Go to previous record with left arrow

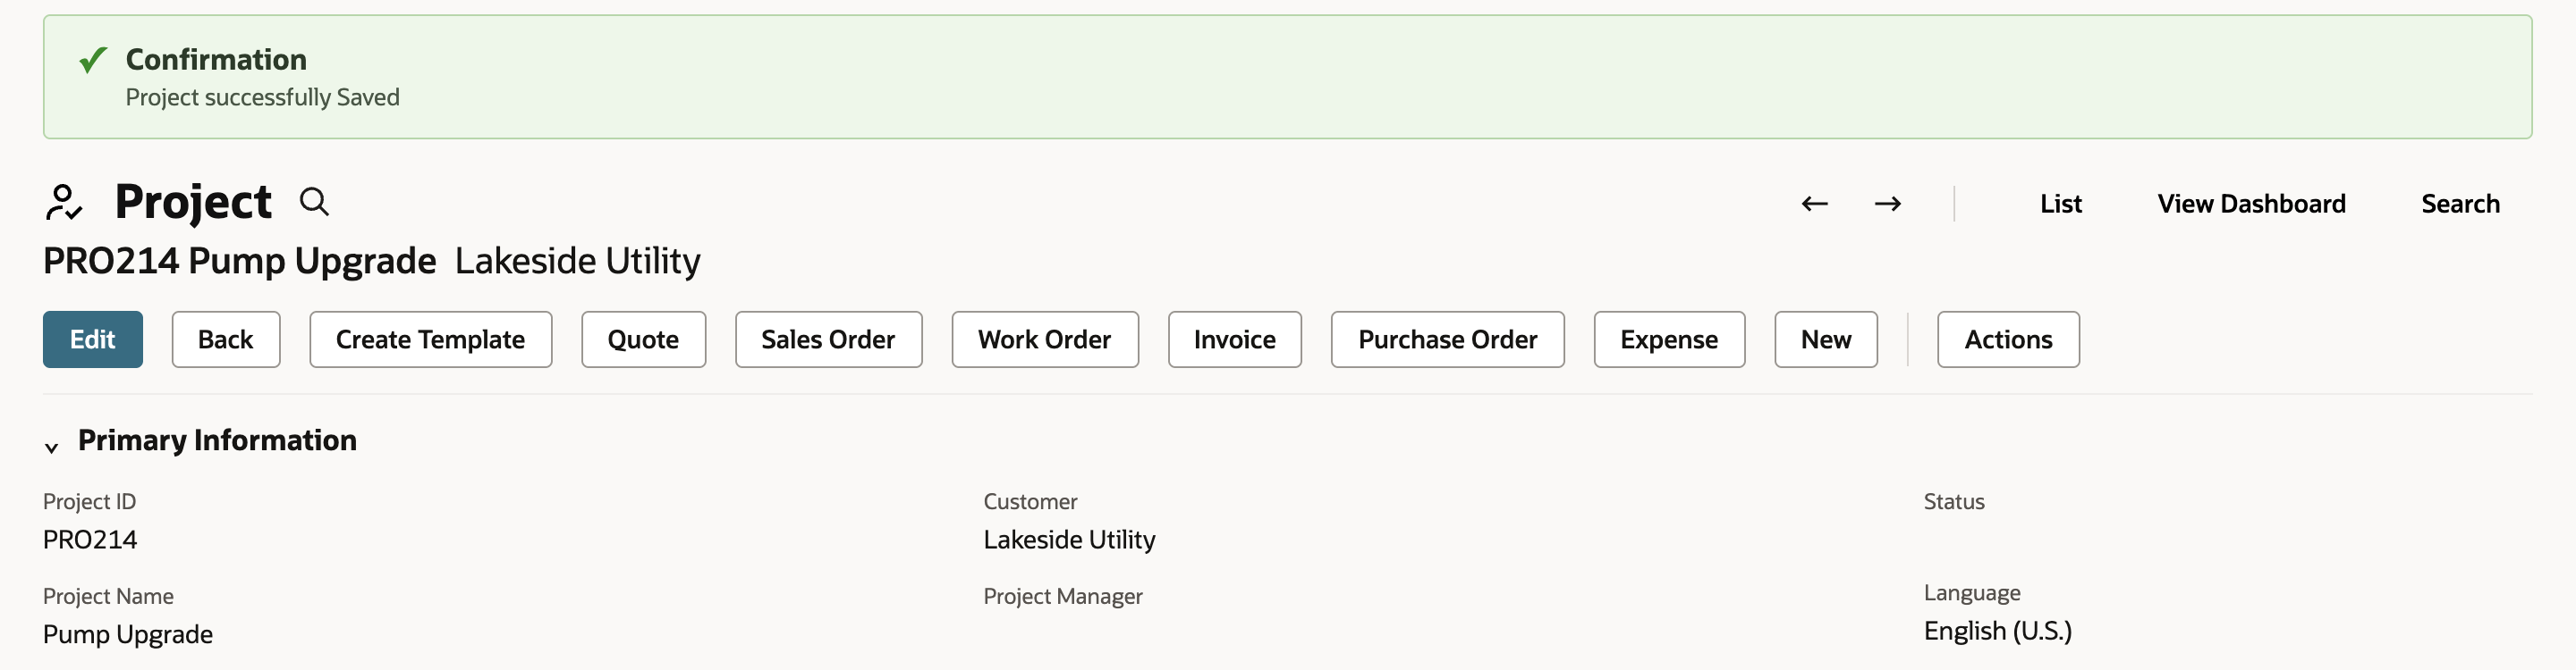1814,204
